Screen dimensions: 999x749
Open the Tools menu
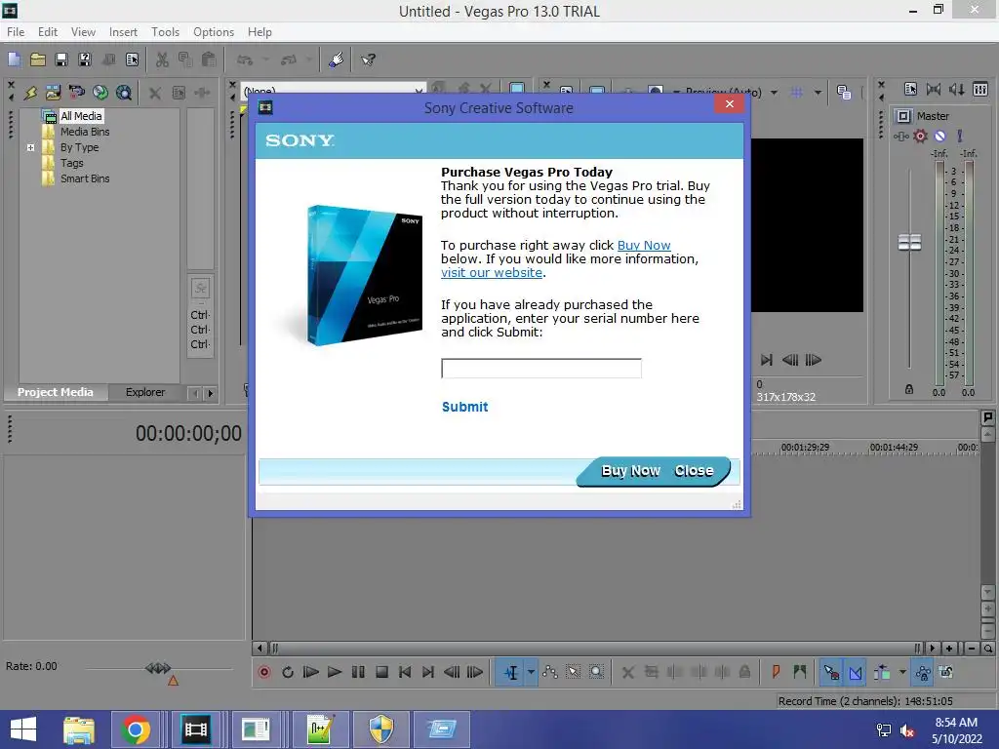[165, 32]
